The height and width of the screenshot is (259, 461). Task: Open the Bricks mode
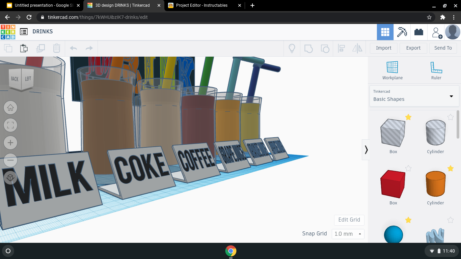[419, 32]
